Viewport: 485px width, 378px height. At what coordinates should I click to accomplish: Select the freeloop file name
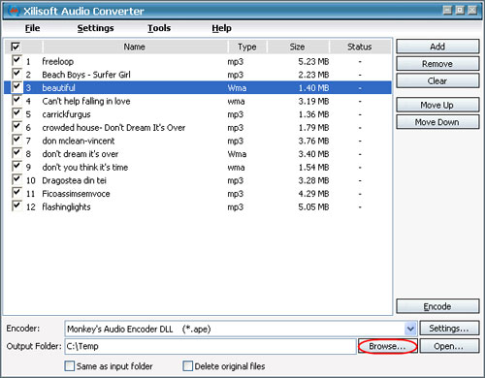(58, 61)
